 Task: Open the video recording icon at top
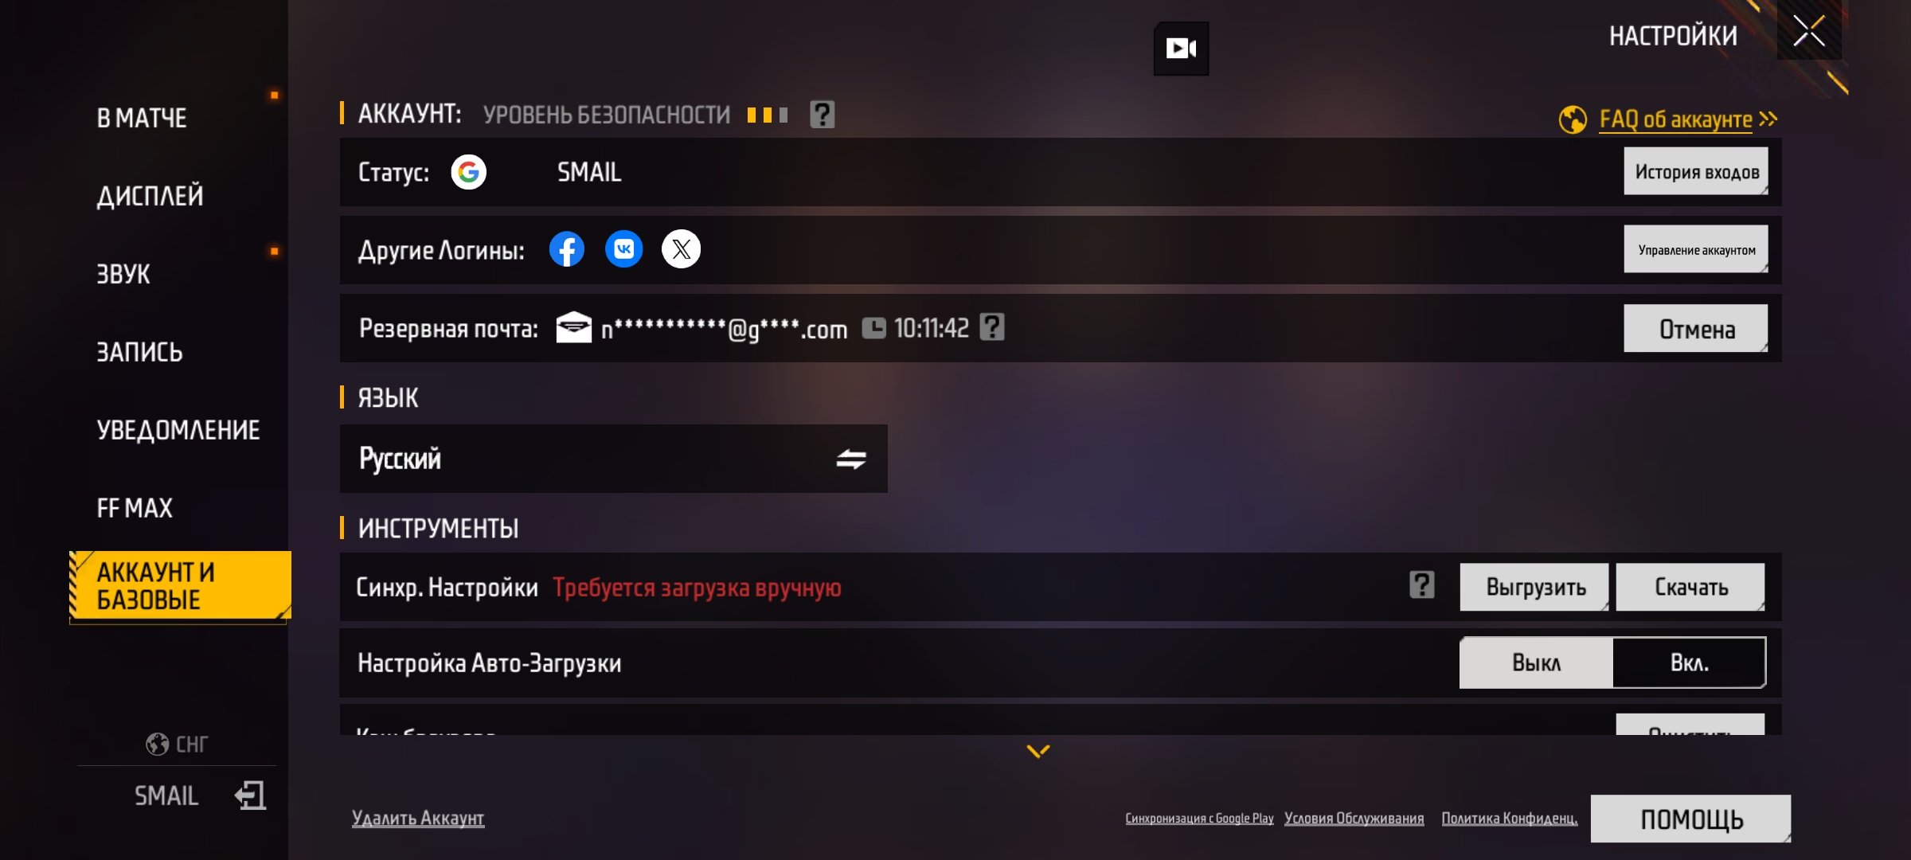point(1181,49)
